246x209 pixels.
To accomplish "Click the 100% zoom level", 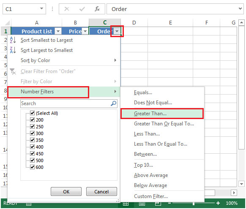I will coord(232,204).
